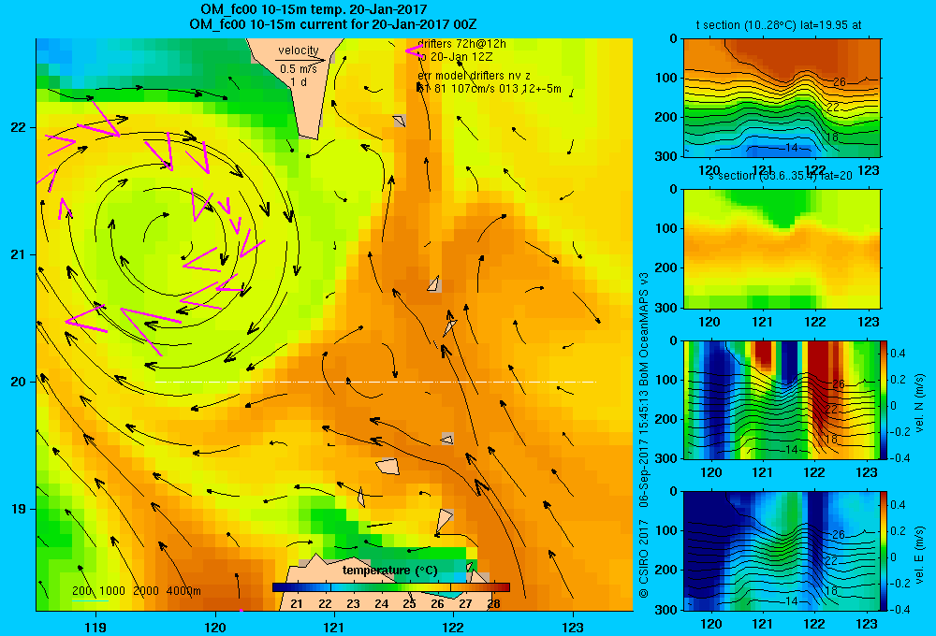Image resolution: width=936 pixels, height=636 pixels.
Task: Click longitude label 121 under the main map
Action: (334, 628)
